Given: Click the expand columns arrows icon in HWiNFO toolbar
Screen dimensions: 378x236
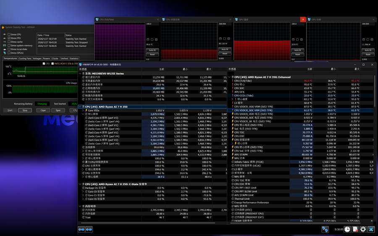Looking at the screenshot, I should point(81,230).
